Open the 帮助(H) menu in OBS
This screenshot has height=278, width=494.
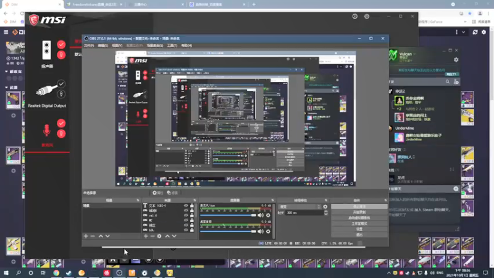click(x=186, y=46)
